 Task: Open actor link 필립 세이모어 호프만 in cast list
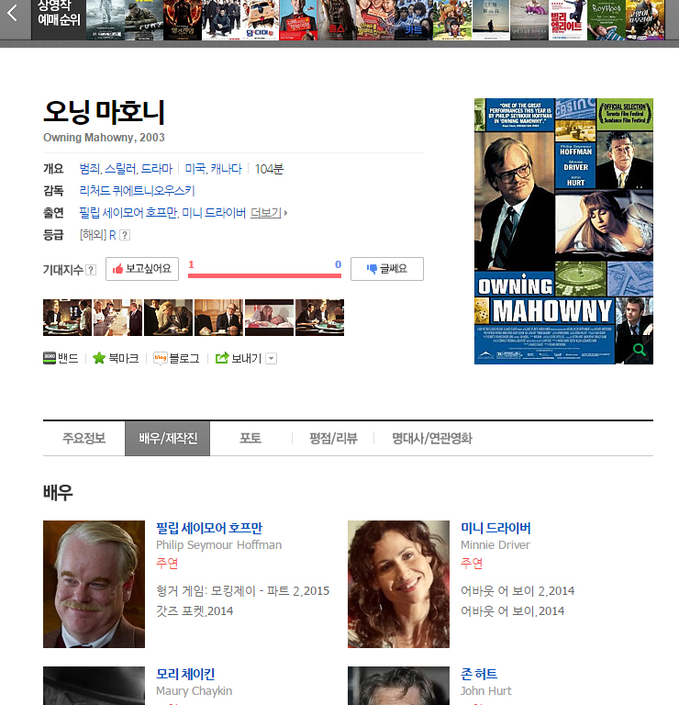coord(209,528)
